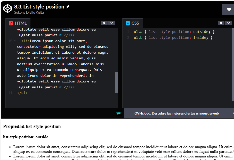Click the OVHcloud ad thumbnail image
Image resolution: width=234 pixels, height=160 pixels.
point(119,113)
